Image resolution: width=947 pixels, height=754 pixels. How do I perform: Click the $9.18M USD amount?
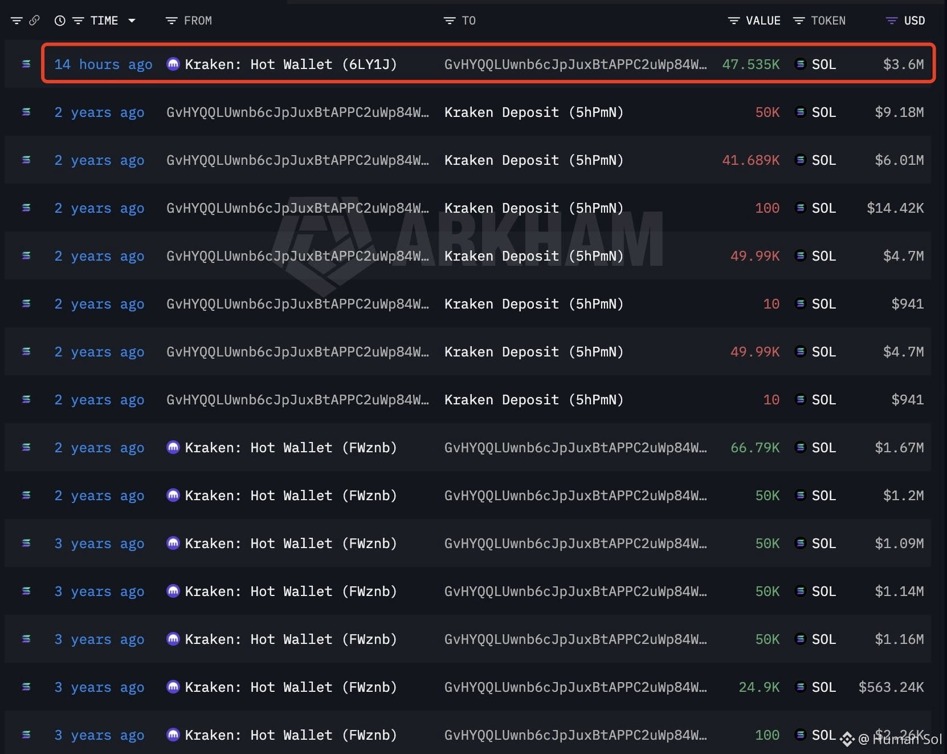[x=899, y=112]
